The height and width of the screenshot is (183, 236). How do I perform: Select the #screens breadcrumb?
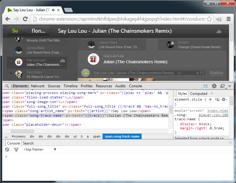click(18, 136)
